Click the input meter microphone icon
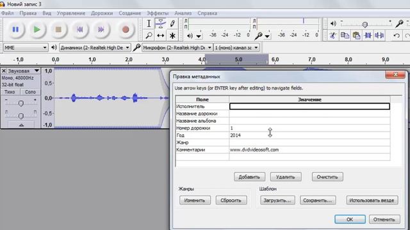410x230 pixels. (258, 36)
